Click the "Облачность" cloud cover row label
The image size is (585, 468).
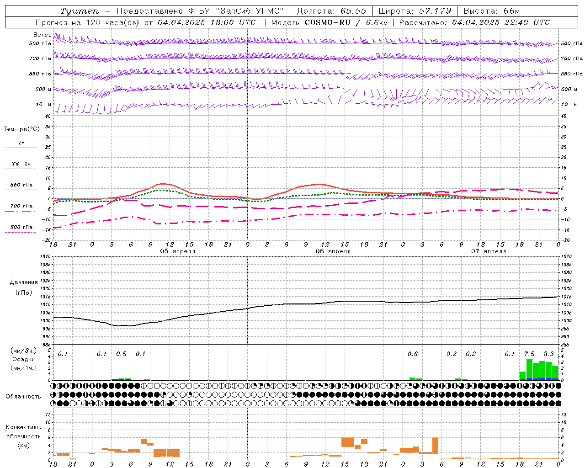pyautogui.click(x=23, y=397)
